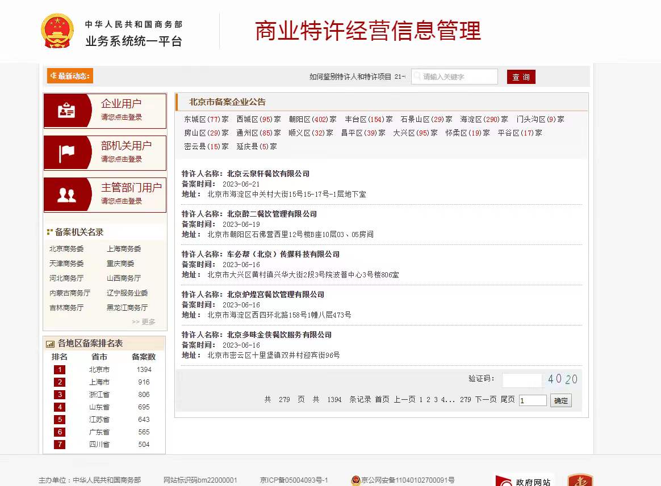Open enterprise user login ID card icon
The image size is (661, 486).
click(66, 111)
